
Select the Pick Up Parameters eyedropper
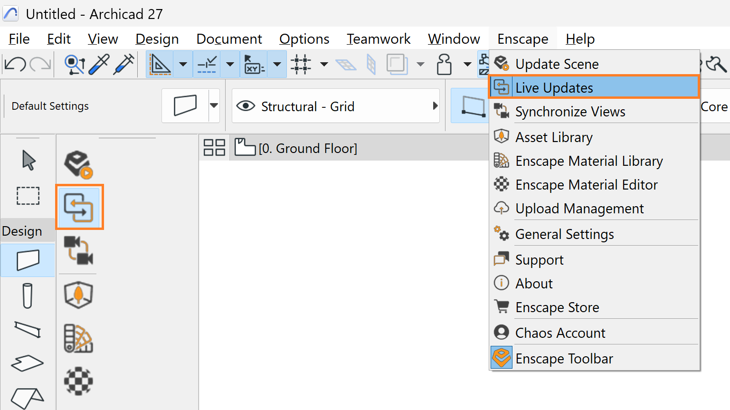[x=99, y=64]
